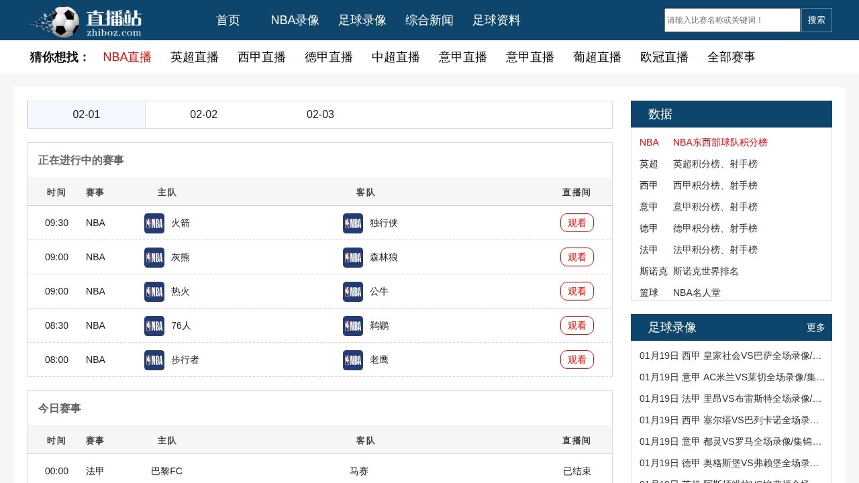Open 全部赛事 link in suggestion bar

[731, 57]
